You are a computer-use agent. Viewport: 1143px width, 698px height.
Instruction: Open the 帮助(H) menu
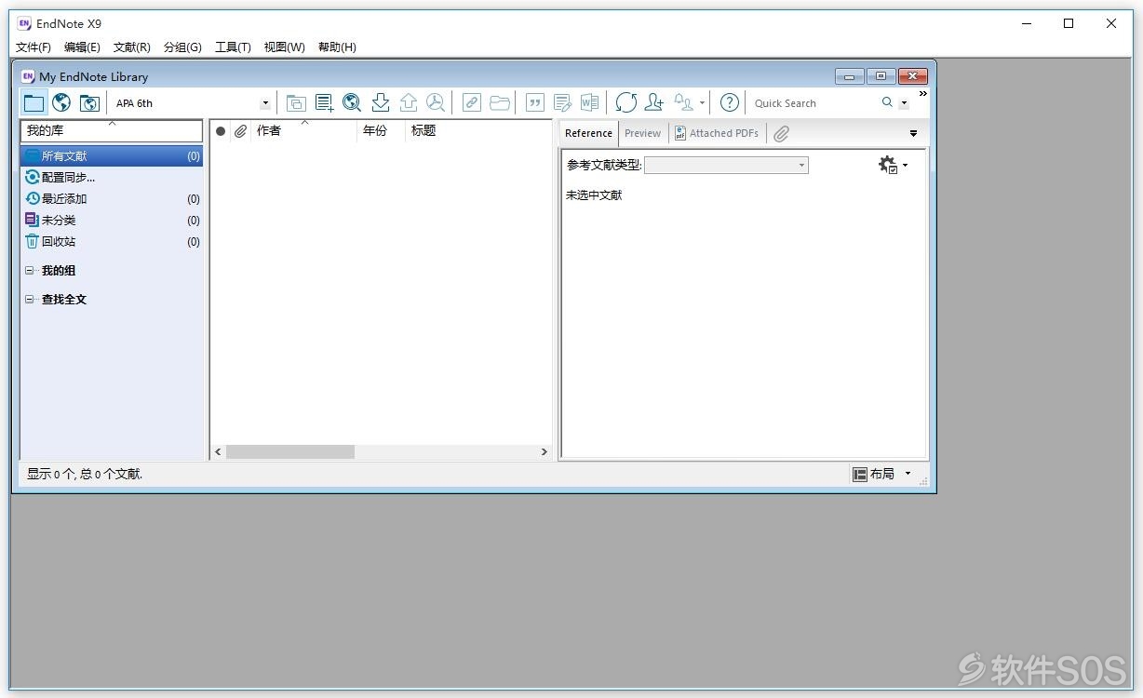click(x=337, y=47)
